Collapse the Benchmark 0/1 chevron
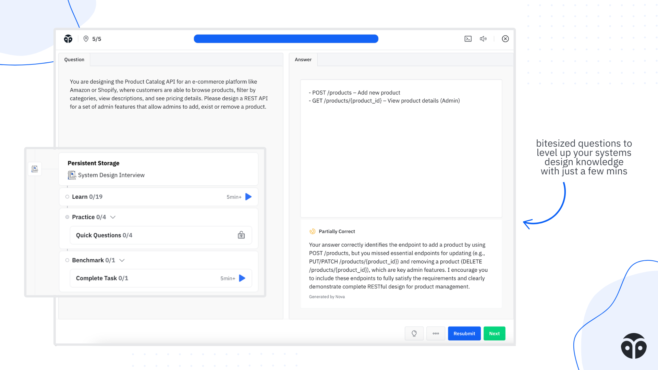658x370 pixels. [x=122, y=260]
